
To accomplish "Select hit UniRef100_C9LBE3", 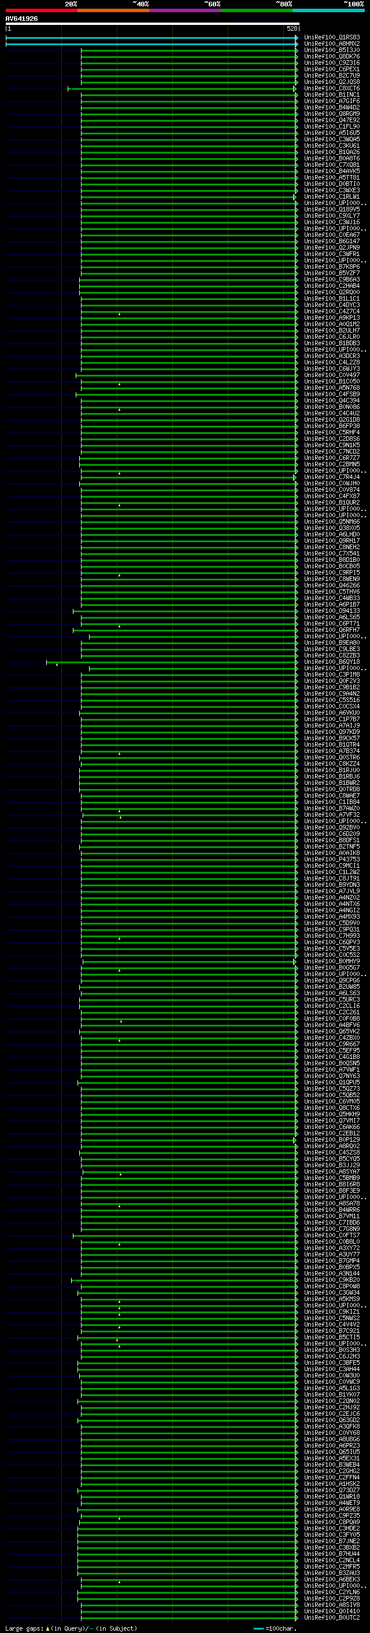I will tap(332, 649).
